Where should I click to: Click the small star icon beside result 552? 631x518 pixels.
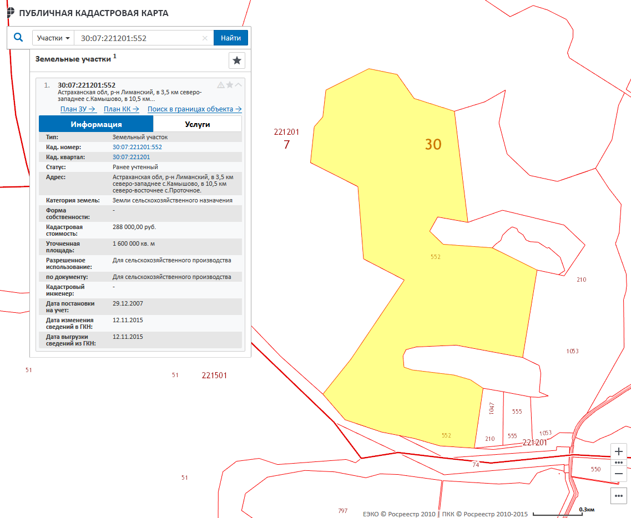[x=229, y=84]
